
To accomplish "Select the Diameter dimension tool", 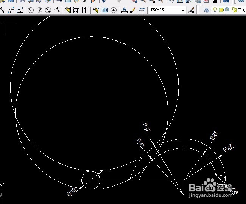I will point(48,10).
